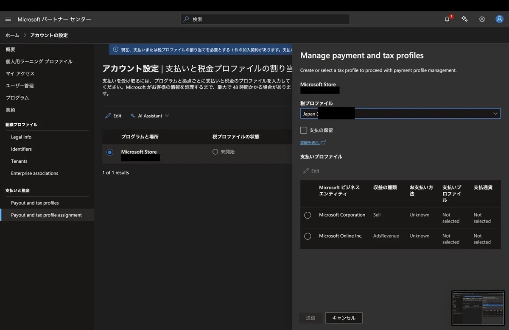The height and width of the screenshot is (330, 509).
Task: Click the プログラムと場所 column header
Action: pyautogui.click(x=140, y=136)
